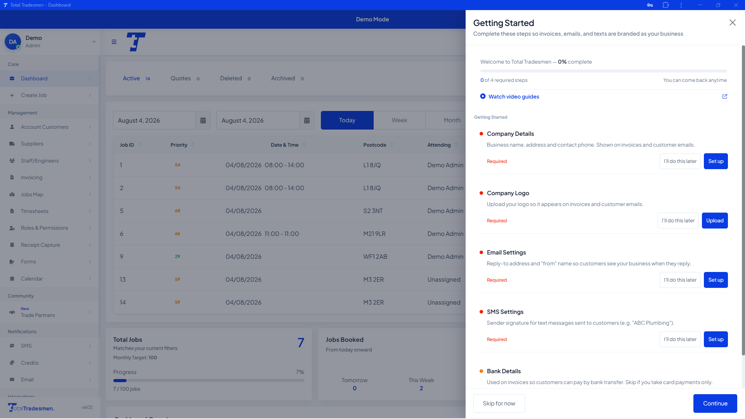Screen dimensions: 745x419
Task: Click the Invoicing document icon
Action: click(x=12, y=177)
